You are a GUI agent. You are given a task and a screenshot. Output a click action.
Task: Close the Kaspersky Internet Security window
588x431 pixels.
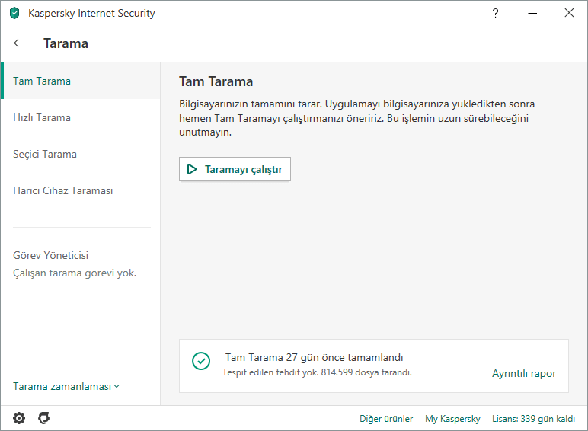[569, 13]
